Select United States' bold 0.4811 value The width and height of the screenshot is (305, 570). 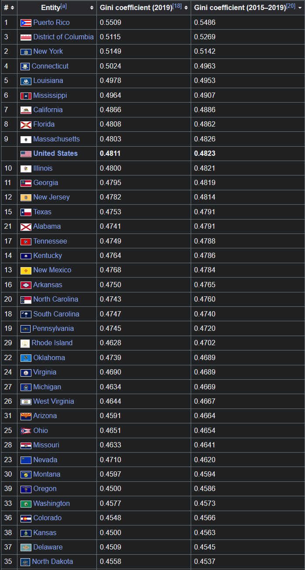(110, 154)
